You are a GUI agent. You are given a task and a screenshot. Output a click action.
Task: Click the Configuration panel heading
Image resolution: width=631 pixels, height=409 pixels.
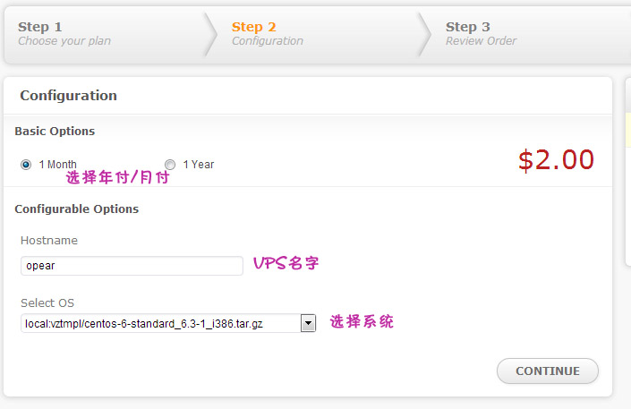68,96
